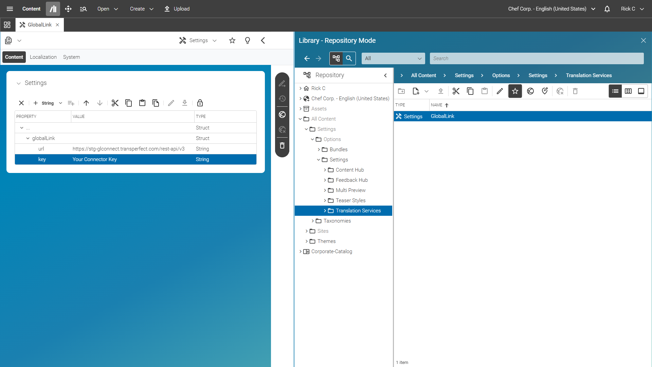Screen dimensions: 652x367
Task: Click the Upload button
Action: tap(177, 9)
